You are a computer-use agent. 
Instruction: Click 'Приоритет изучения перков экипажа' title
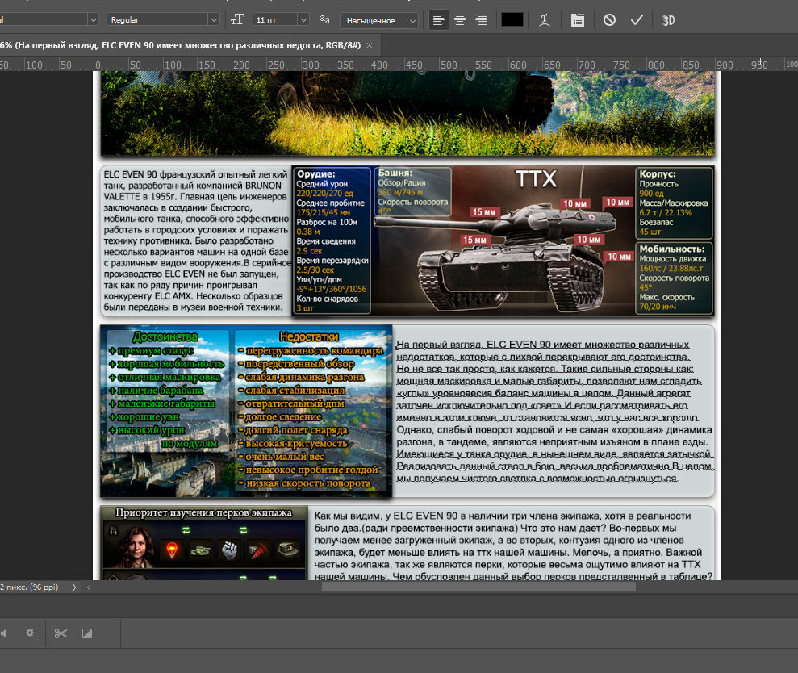tap(203, 512)
